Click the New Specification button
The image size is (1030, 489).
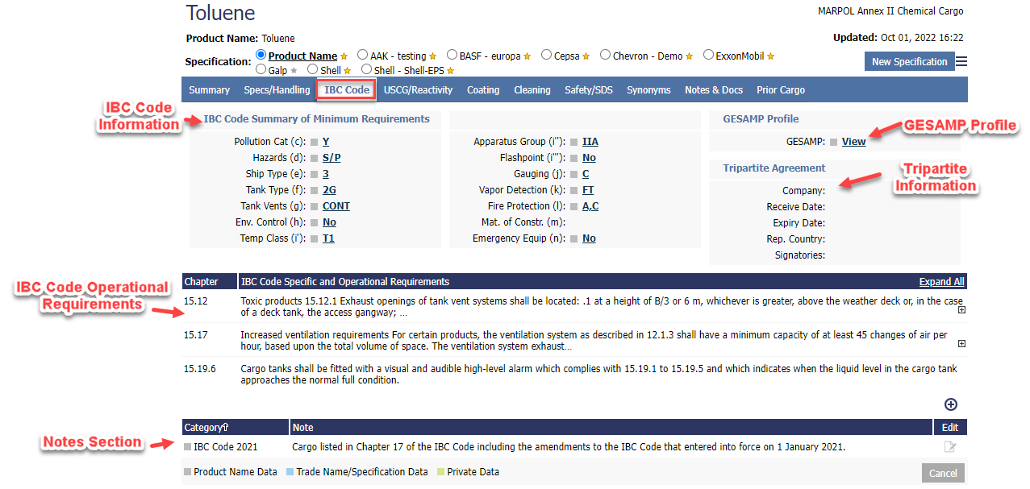click(x=909, y=62)
